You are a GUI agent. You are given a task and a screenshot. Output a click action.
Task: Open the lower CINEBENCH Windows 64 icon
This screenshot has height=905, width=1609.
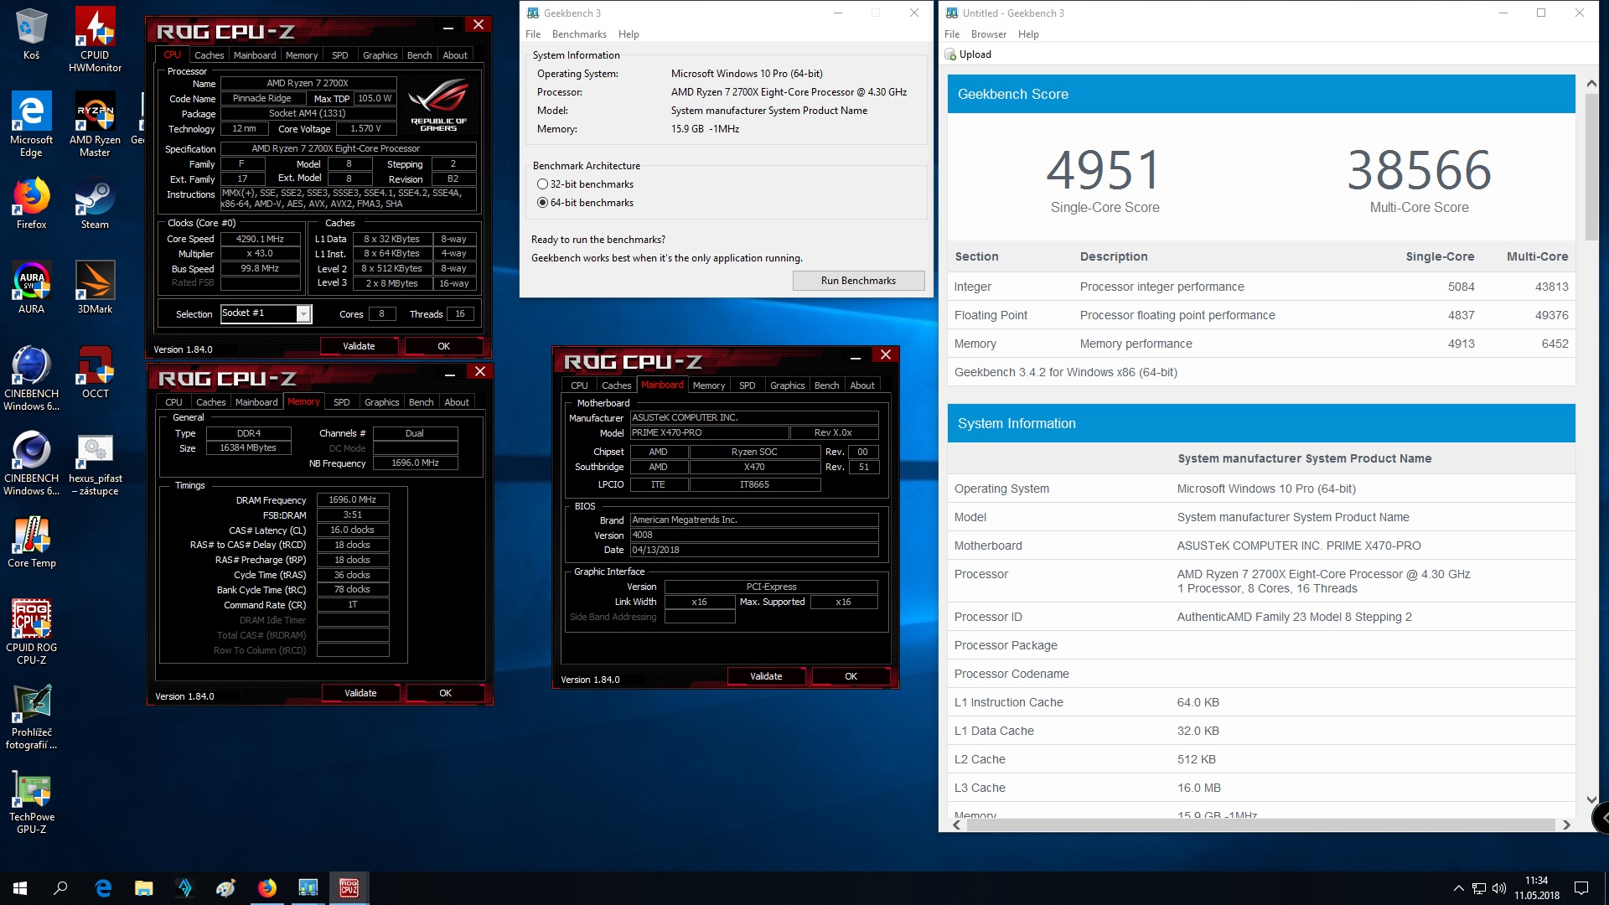31,463
